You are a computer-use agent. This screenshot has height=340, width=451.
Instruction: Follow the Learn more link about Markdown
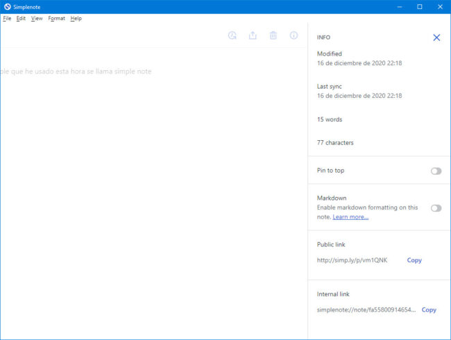tap(350, 217)
